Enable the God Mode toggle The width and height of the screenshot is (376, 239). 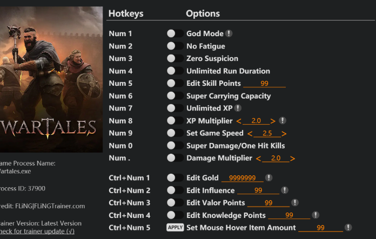click(175, 33)
